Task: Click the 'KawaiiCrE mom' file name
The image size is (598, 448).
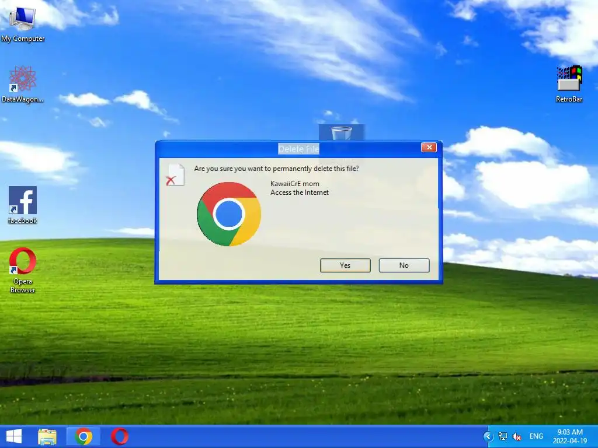Action: (x=295, y=184)
